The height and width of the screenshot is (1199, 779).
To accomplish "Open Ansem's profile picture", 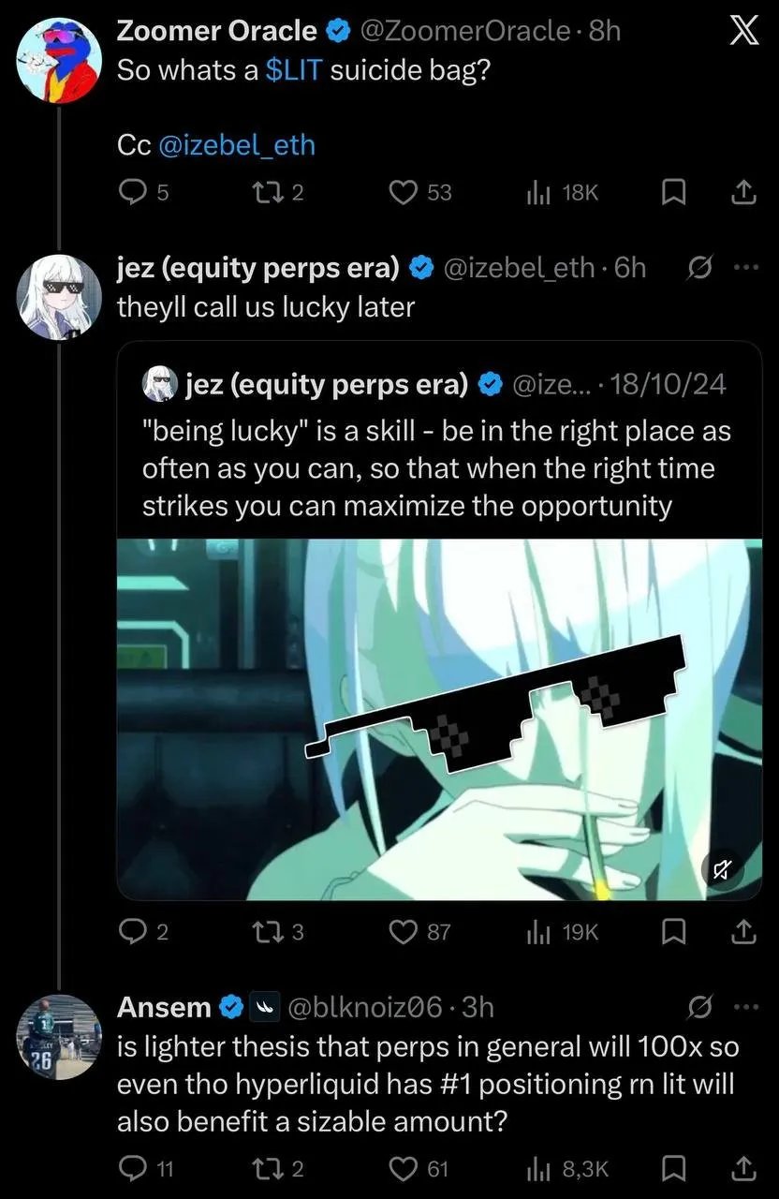I will (x=59, y=1037).
